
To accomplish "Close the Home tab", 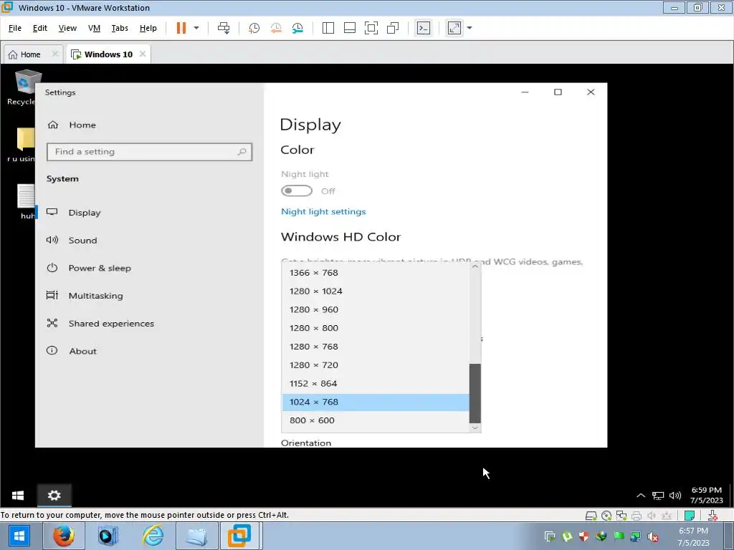I will click(54, 54).
